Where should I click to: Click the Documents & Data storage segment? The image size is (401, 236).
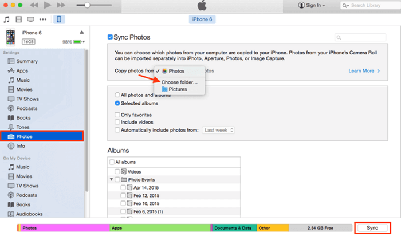click(x=234, y=228)
